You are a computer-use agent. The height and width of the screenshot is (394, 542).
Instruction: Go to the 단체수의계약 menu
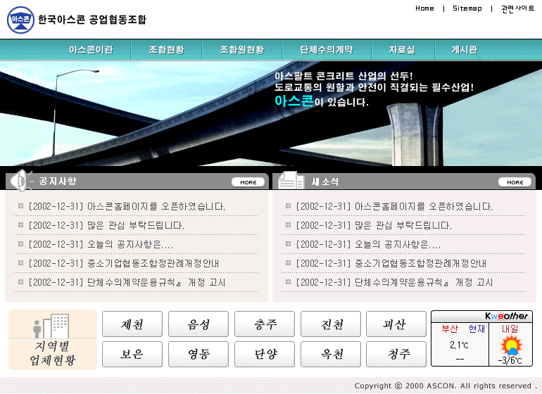click(x=326, y=50)
